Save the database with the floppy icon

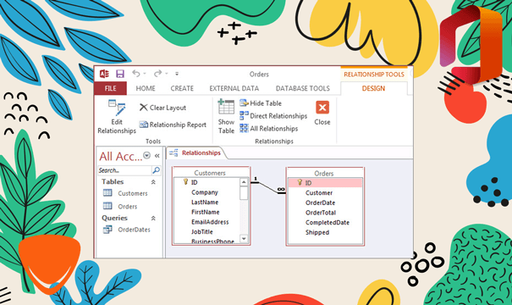pyautogui.click(x=120, y=74)
